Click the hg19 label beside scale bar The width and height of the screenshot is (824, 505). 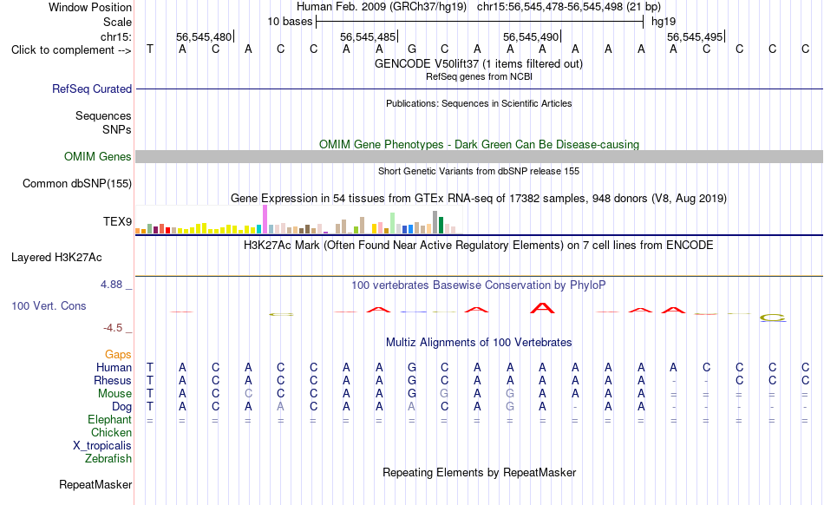pyautogui.click(x=664, y=22)
